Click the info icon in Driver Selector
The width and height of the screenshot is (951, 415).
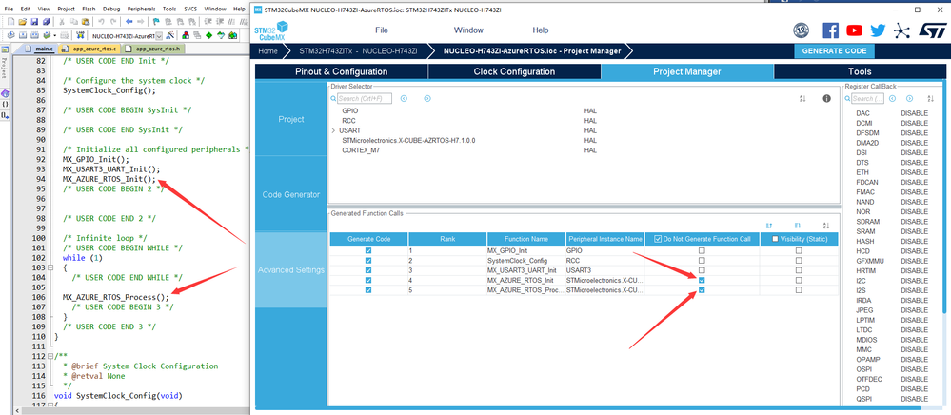(826, 98)
